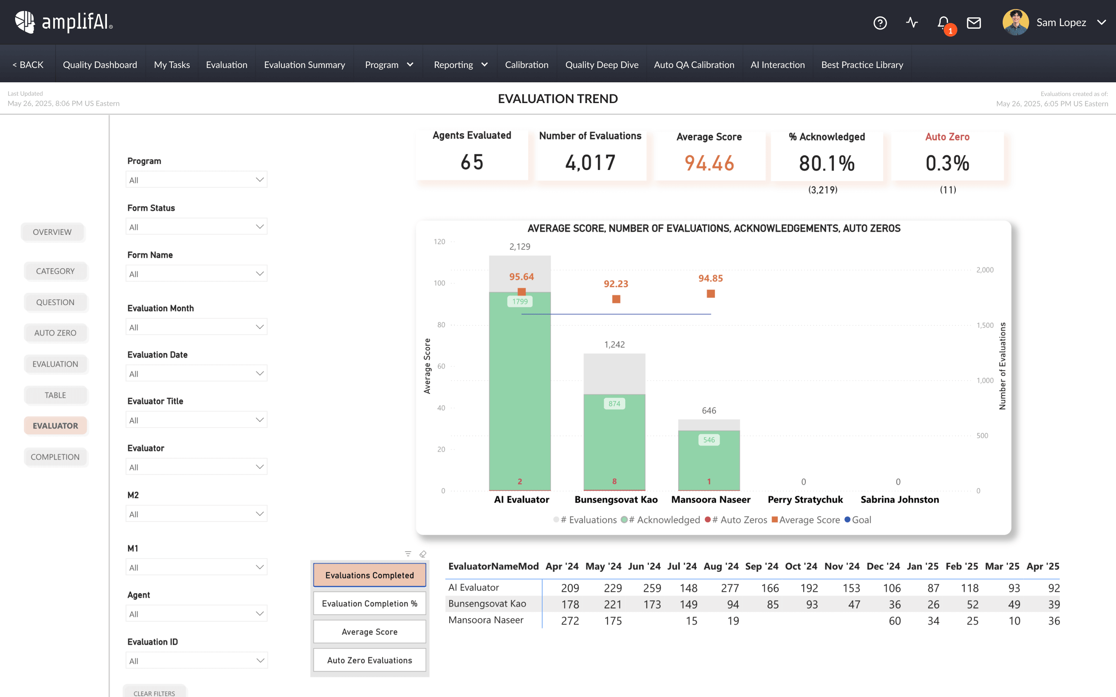The height and width of the screenshot is (697, 1116).
Task: Open the Form Status filter dropdown
Action: 196,226
